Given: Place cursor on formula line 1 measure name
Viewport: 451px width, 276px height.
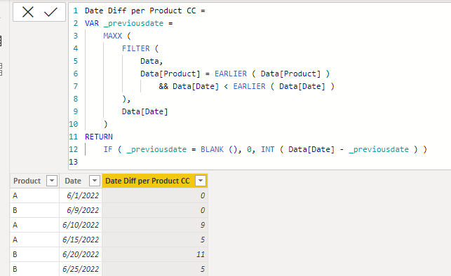Looking at the screenshot, I should [x=140, y=11].
